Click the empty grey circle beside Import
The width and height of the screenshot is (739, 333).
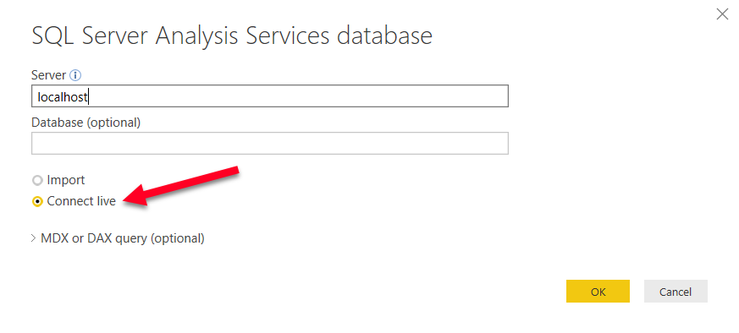pyautogui.click(x=37, y=180)
